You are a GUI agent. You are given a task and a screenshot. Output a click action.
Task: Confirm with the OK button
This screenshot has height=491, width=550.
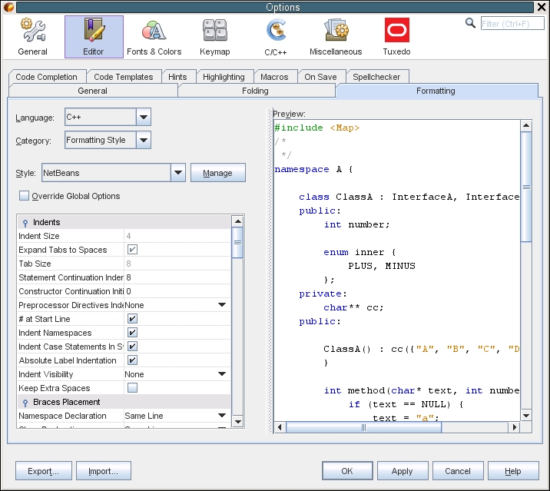pyautogui.click(x=347, y=471)
